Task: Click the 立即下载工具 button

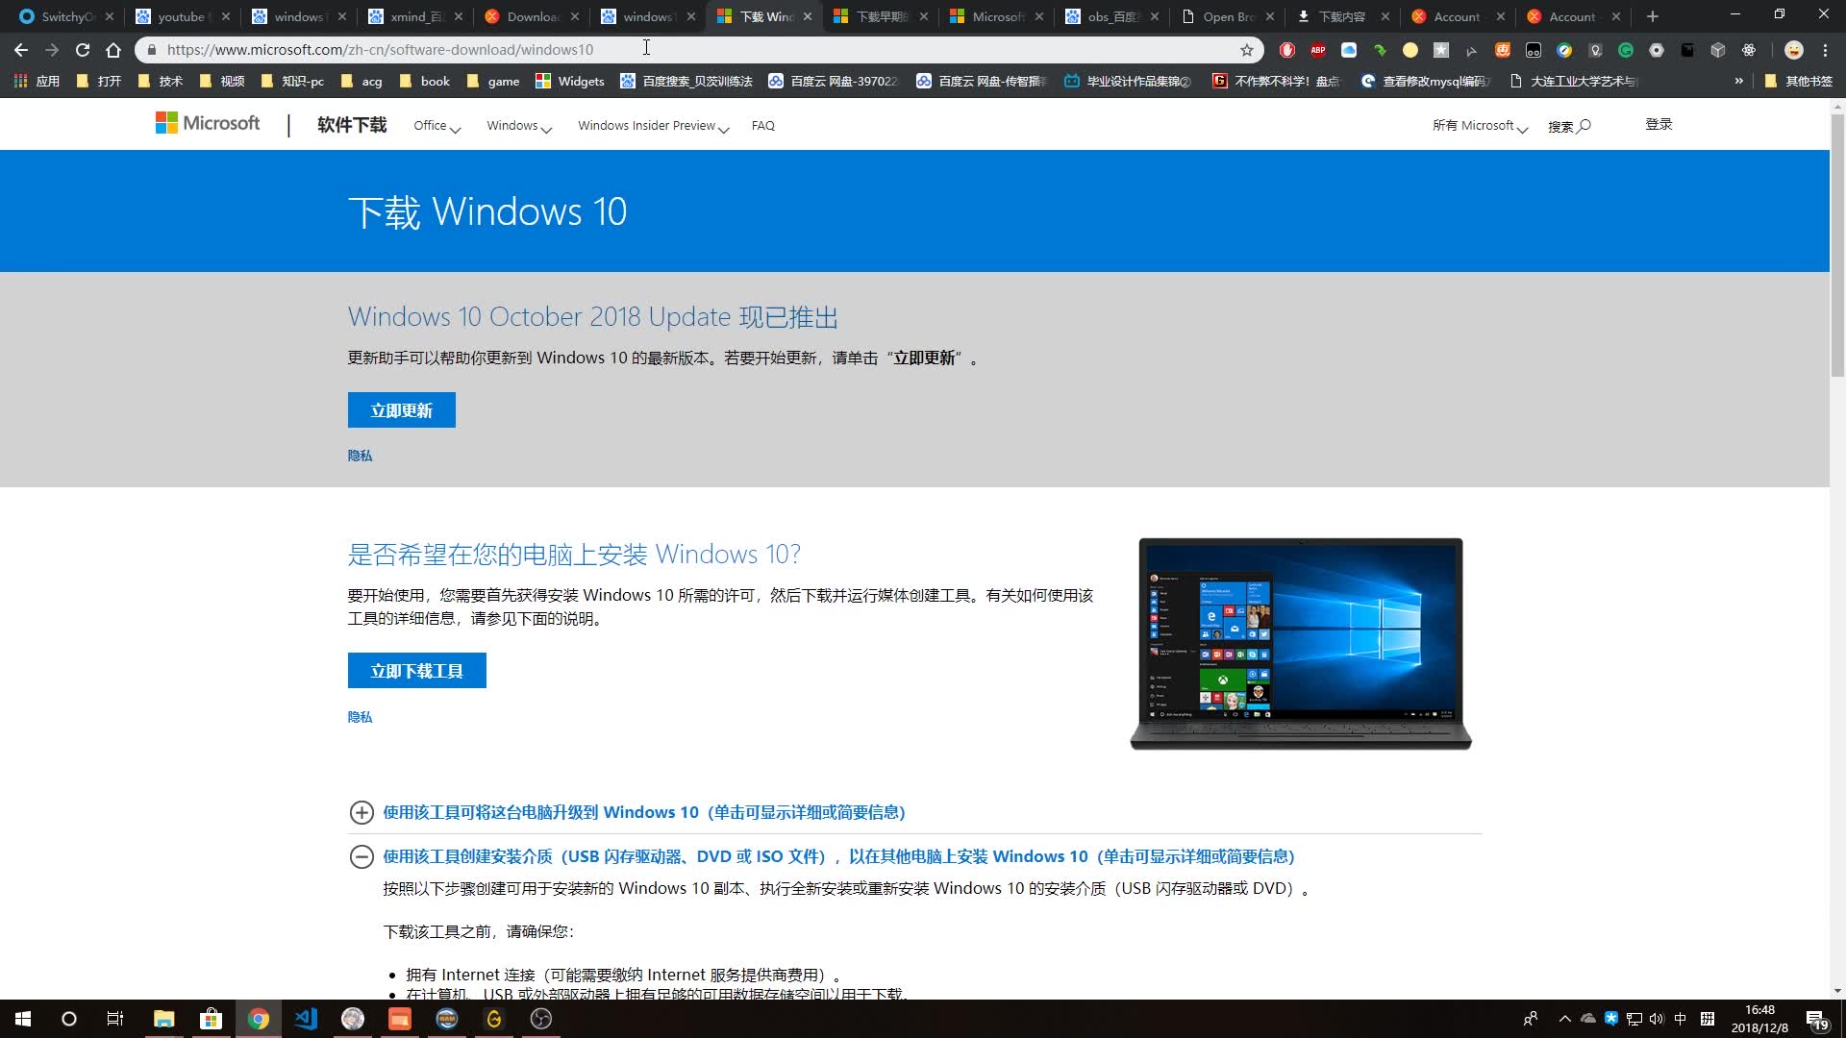Action: [416, 670]
